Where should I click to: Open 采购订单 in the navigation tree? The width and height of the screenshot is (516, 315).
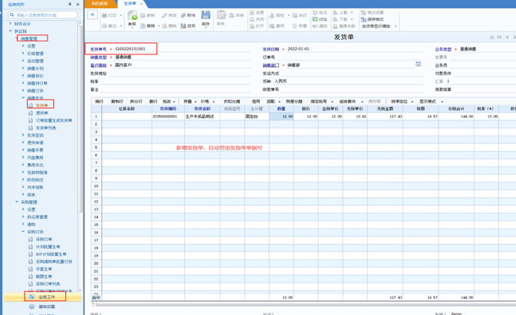44,239
